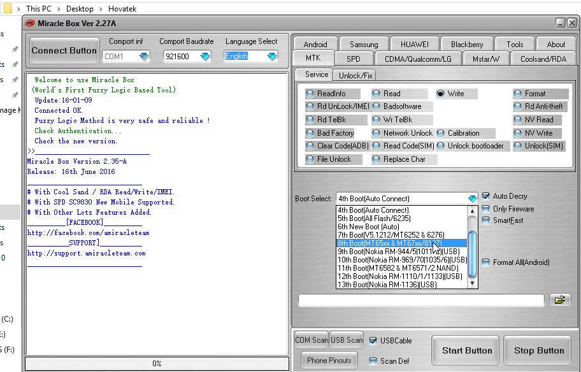Switch to the Blackberry tab
The image size is (581, 372).
pyautogui.click(x=467, y=44)
